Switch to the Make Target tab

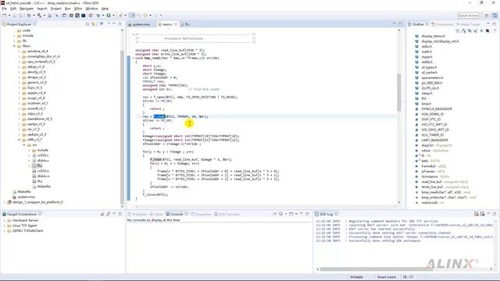[468, 24]
